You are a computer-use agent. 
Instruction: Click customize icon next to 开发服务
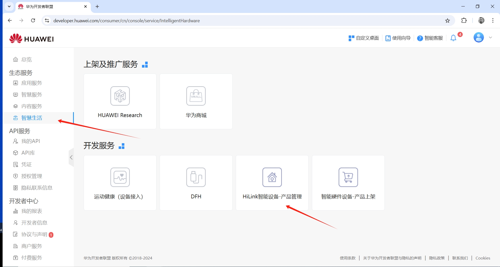pyautogui.click(x=122, y=146)
